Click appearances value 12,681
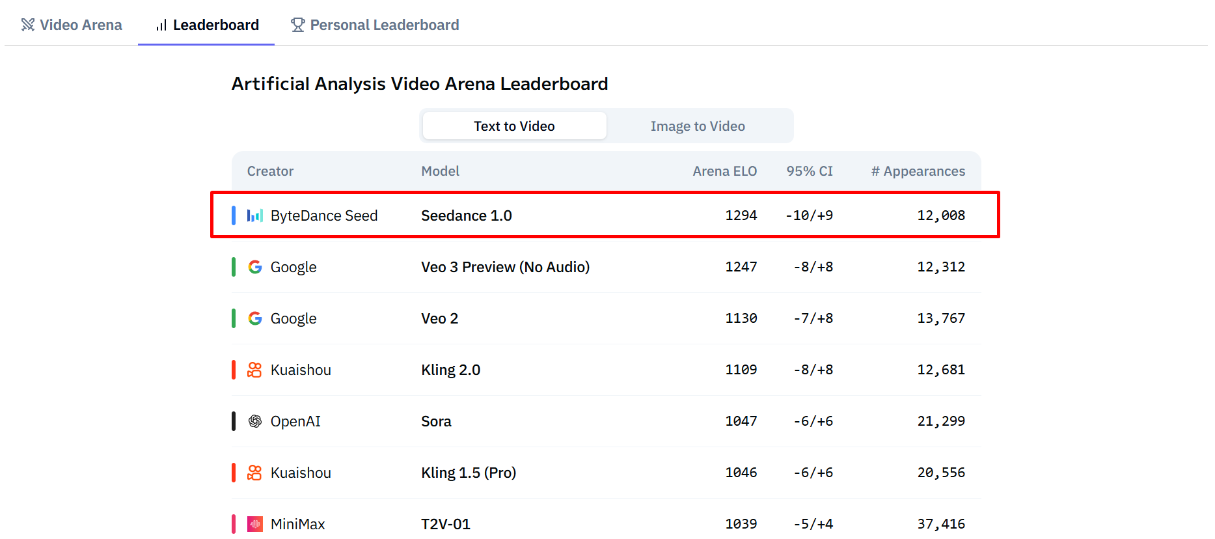The width and height of the screenshot is (1215, 539). coord(941,370)
